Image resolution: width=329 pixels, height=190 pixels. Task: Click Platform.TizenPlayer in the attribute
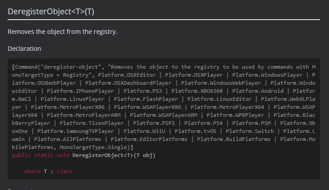click(x=92, y=123)
